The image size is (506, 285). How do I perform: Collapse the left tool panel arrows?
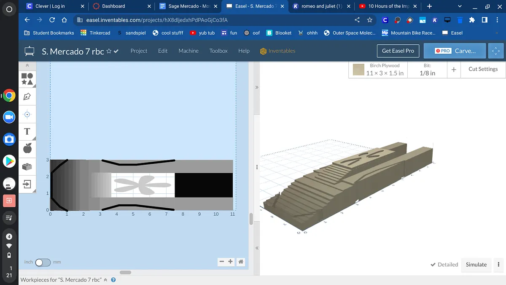tap(27, 65)
